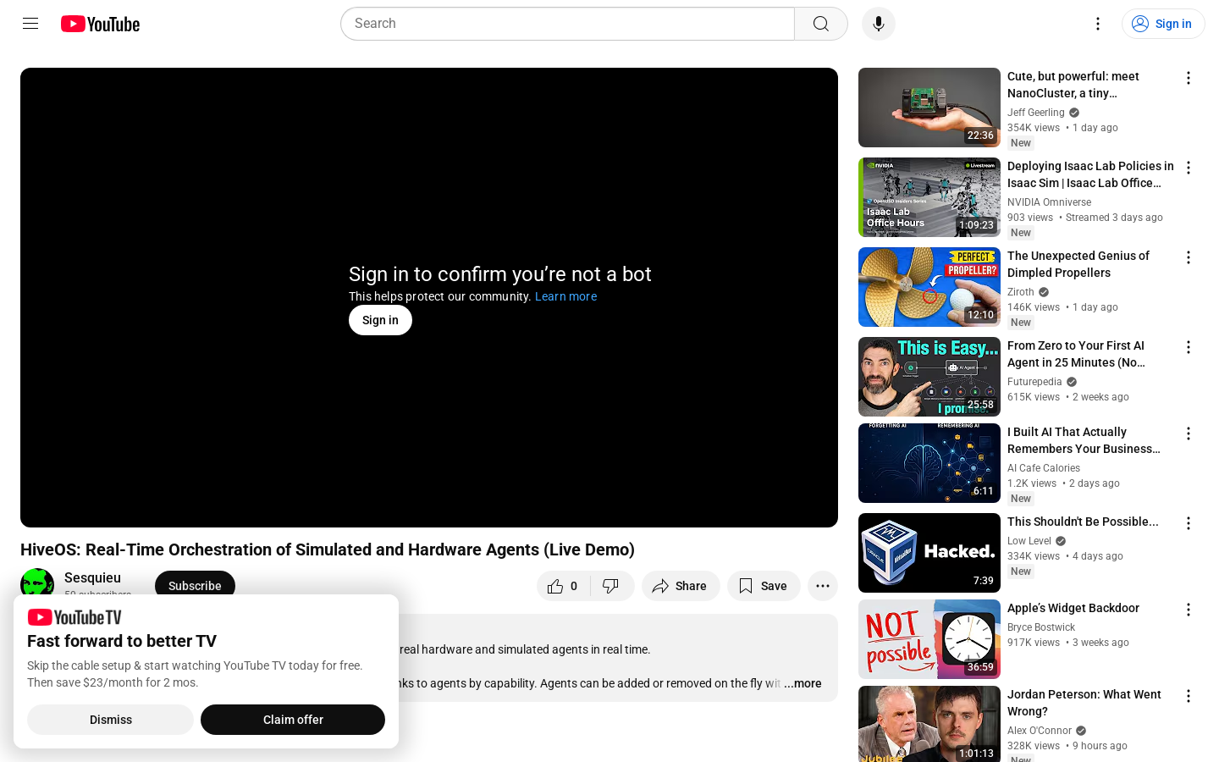Screen dimensions: 1219x762
Task: Focus the Search input field
Action: (567, 24)
